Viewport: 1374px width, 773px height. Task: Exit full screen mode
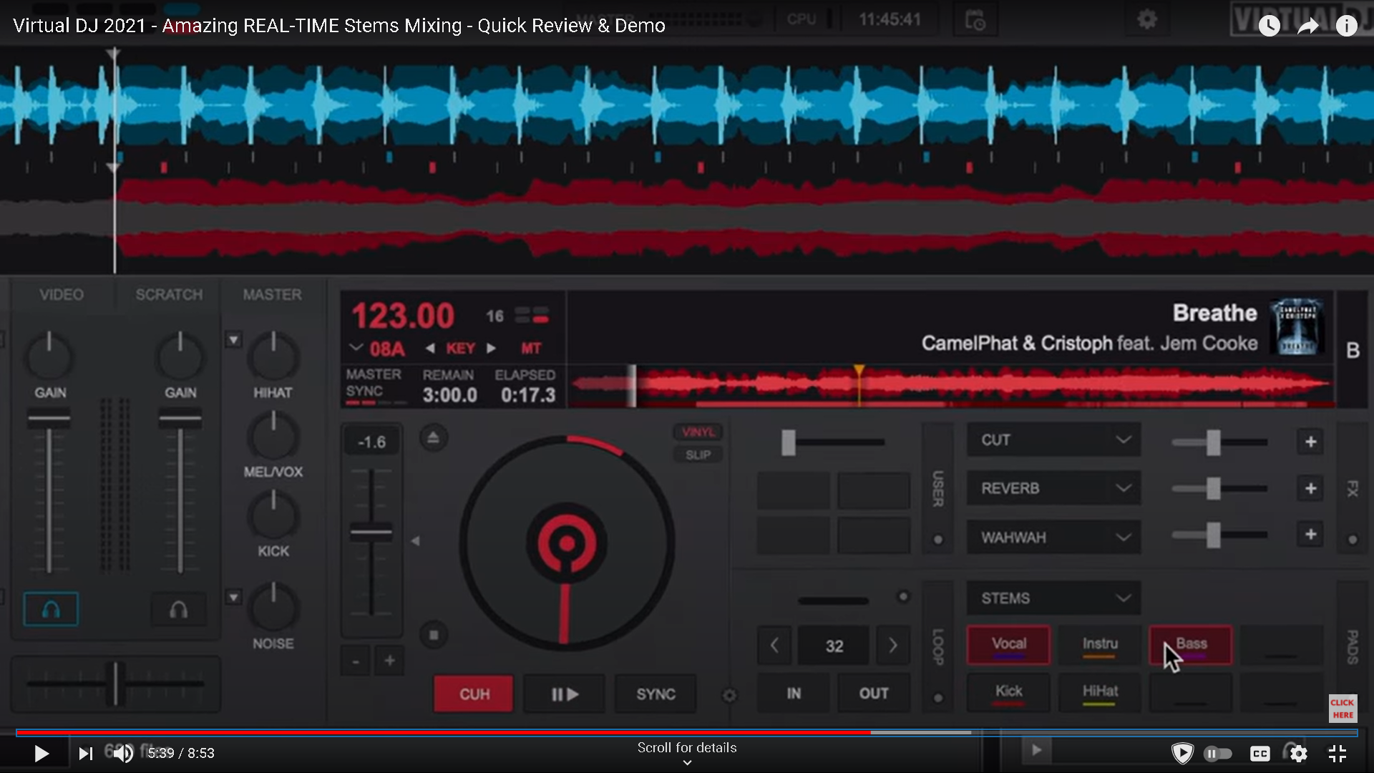[1338, 753]
